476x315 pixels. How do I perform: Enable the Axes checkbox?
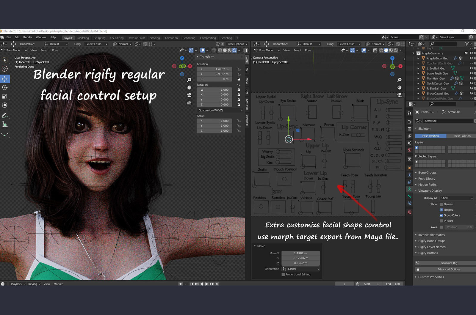[441, 227]
